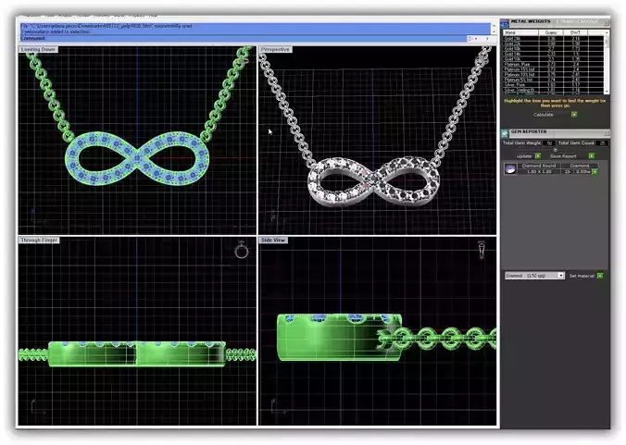The width and height of the screenshot is (626, 445).
Task: Select the Platinum Pure row
Action: (554, 64)
